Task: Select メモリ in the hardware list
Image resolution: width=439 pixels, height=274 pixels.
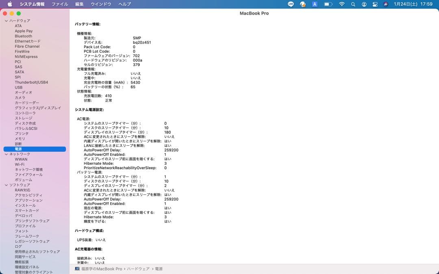Action: 19,138
